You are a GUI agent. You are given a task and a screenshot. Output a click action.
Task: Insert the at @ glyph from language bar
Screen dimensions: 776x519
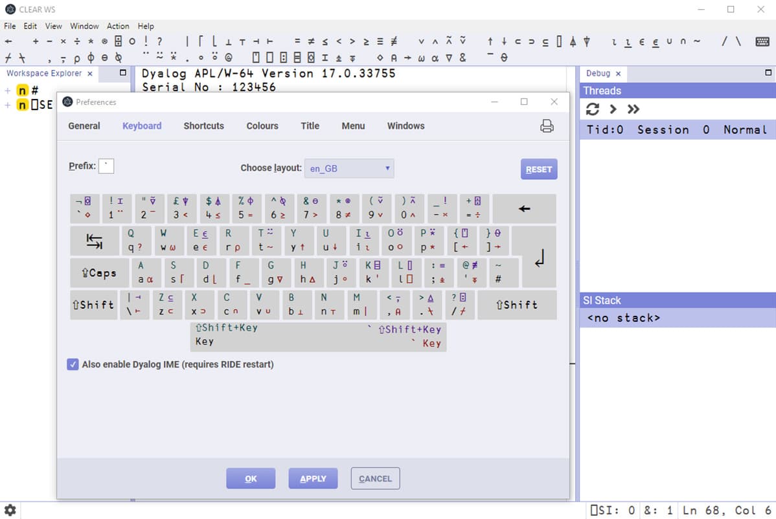click(x=228, y=58)
